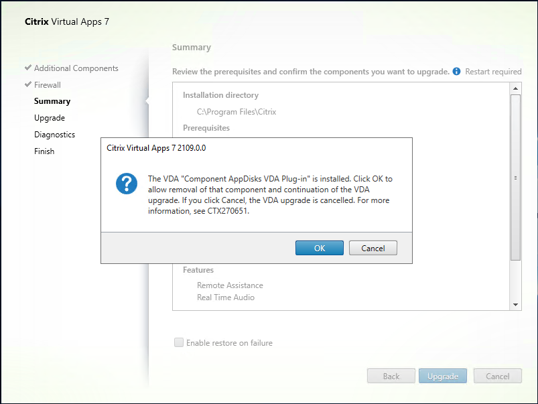Click the blue question mark icon
The width and height of the screenshot is (538, 404).
click(127, 184)
